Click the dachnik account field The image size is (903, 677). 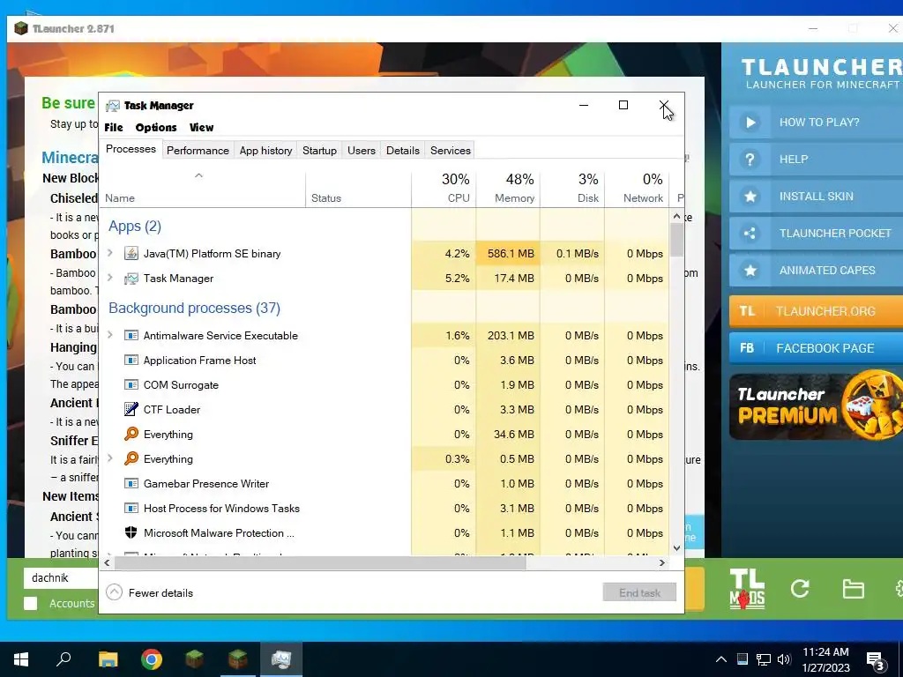tap(61, 577)
